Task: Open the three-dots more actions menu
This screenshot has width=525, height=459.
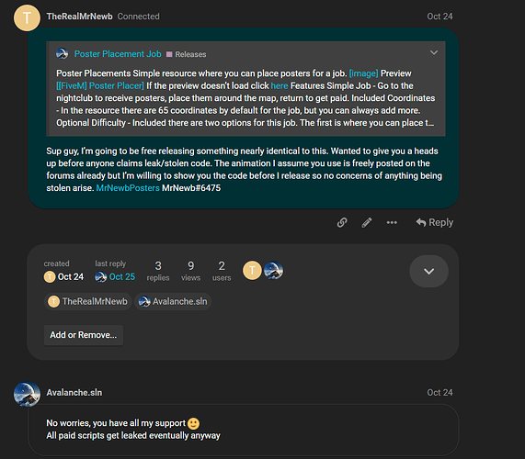Action: 392,222
